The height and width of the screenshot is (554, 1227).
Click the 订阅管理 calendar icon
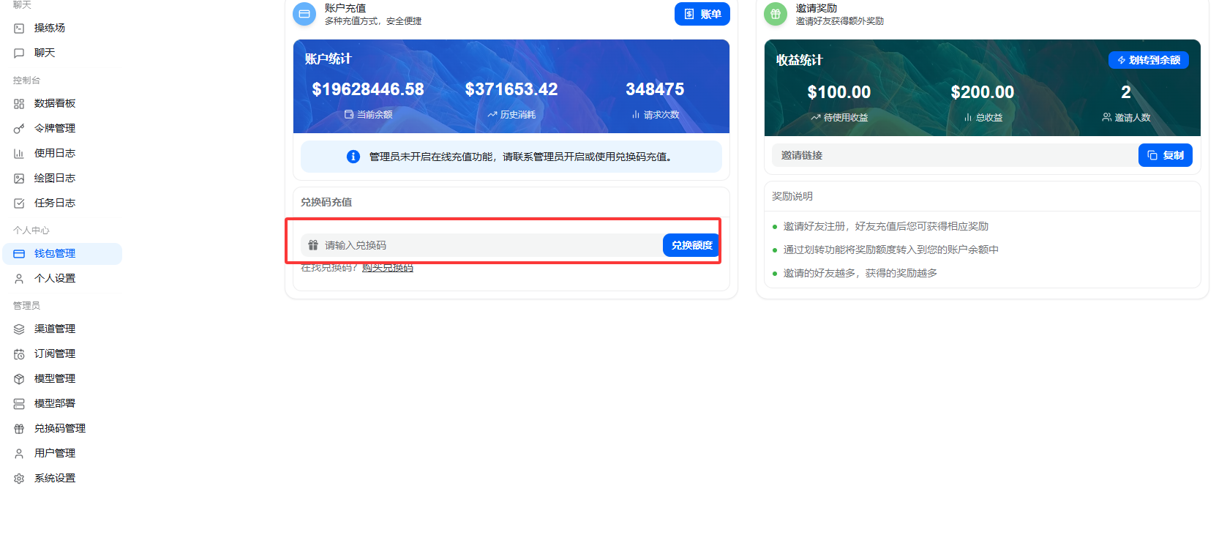coord(19,354)
